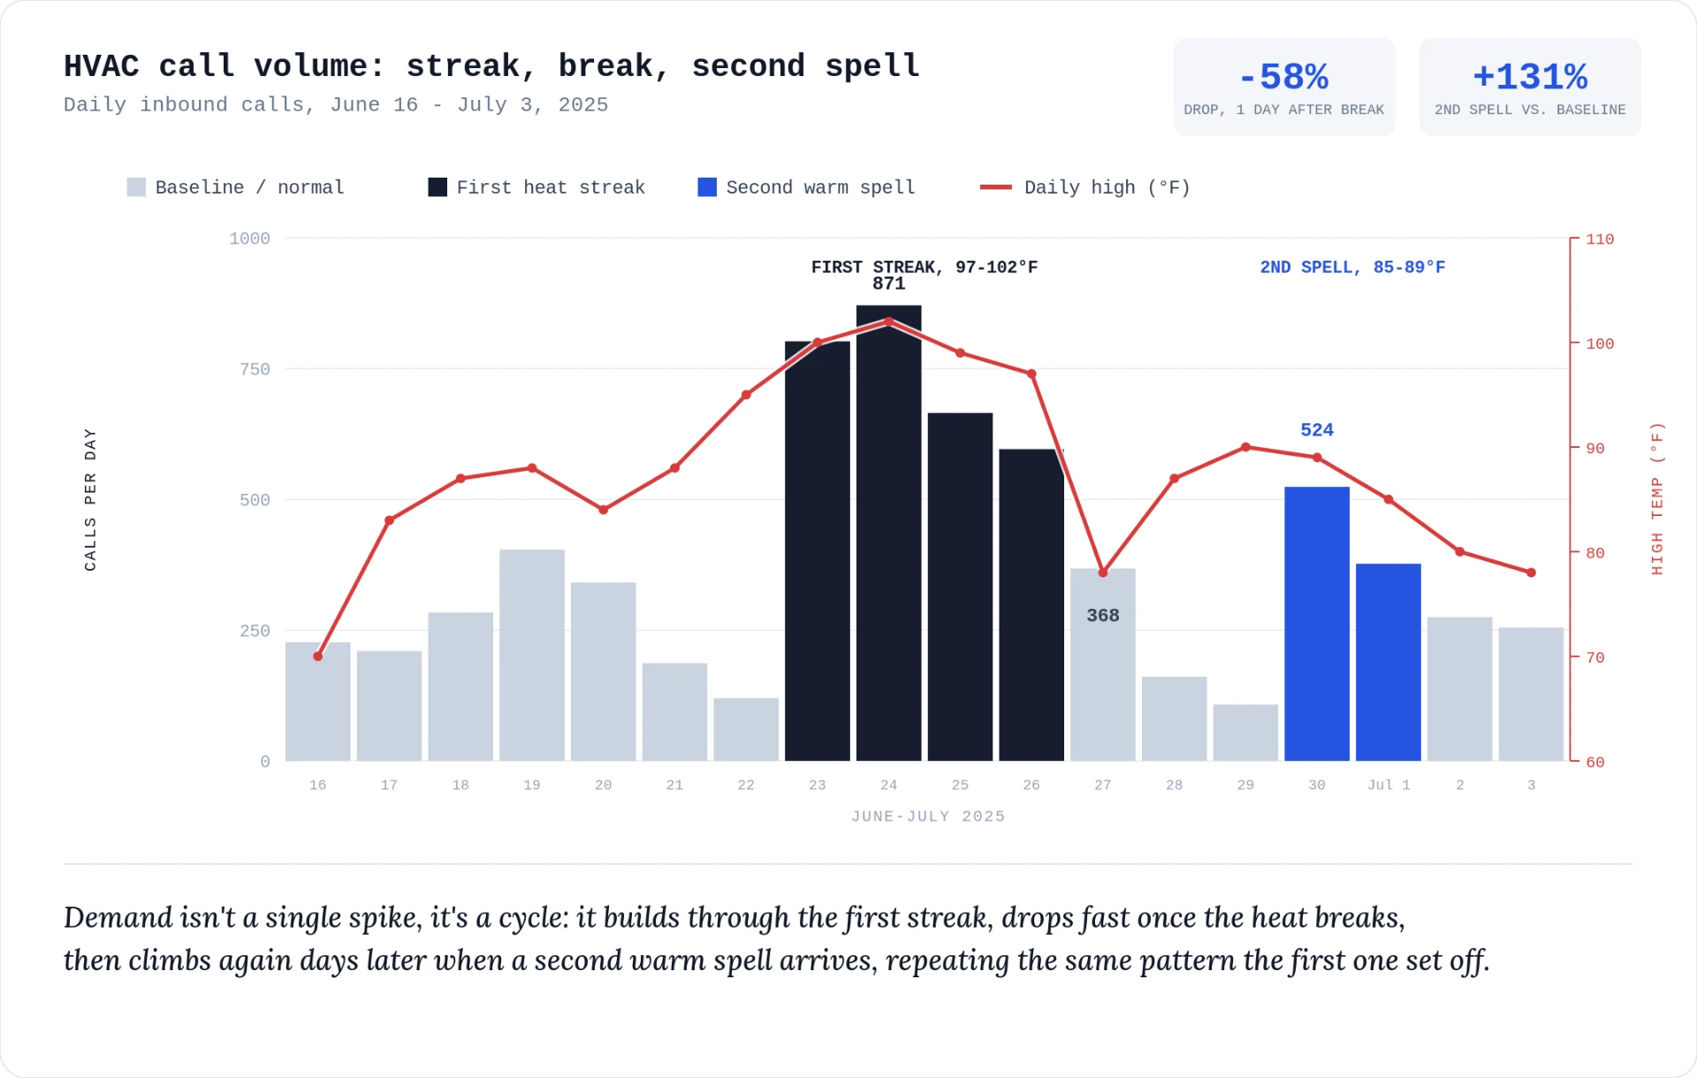Click the 2ND SPELL, 85-89°F annotation
The height and width of the screenshot is (1078, 1697).
pyautogui.click(x=1352, y=267)
